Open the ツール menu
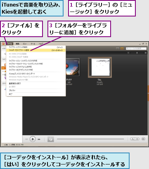The image size is (149, 169). tap(33, 44)
